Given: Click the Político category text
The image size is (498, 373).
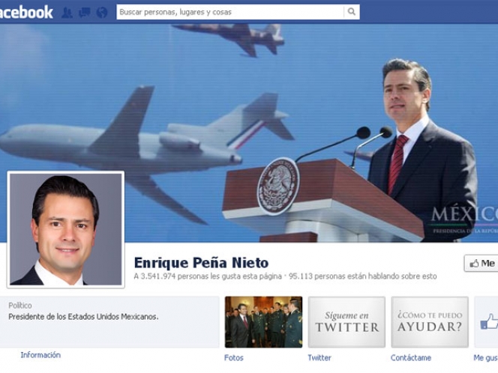Looking at the screenshot, I should pyautogui.click(x=20, y=306).
